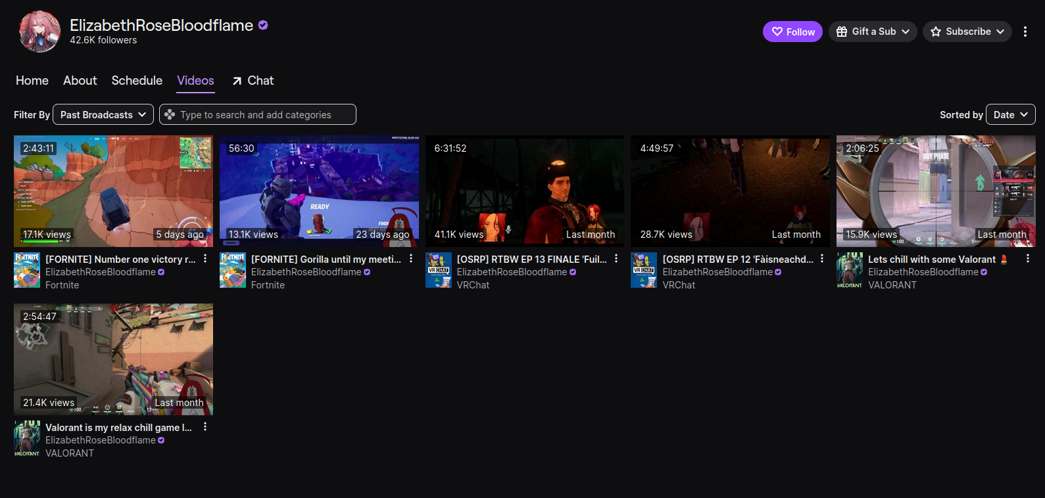Open the channel's three-dot options menu
Screen dimensions: 1045x498
pyautogui.click(x=1025, y=32)
